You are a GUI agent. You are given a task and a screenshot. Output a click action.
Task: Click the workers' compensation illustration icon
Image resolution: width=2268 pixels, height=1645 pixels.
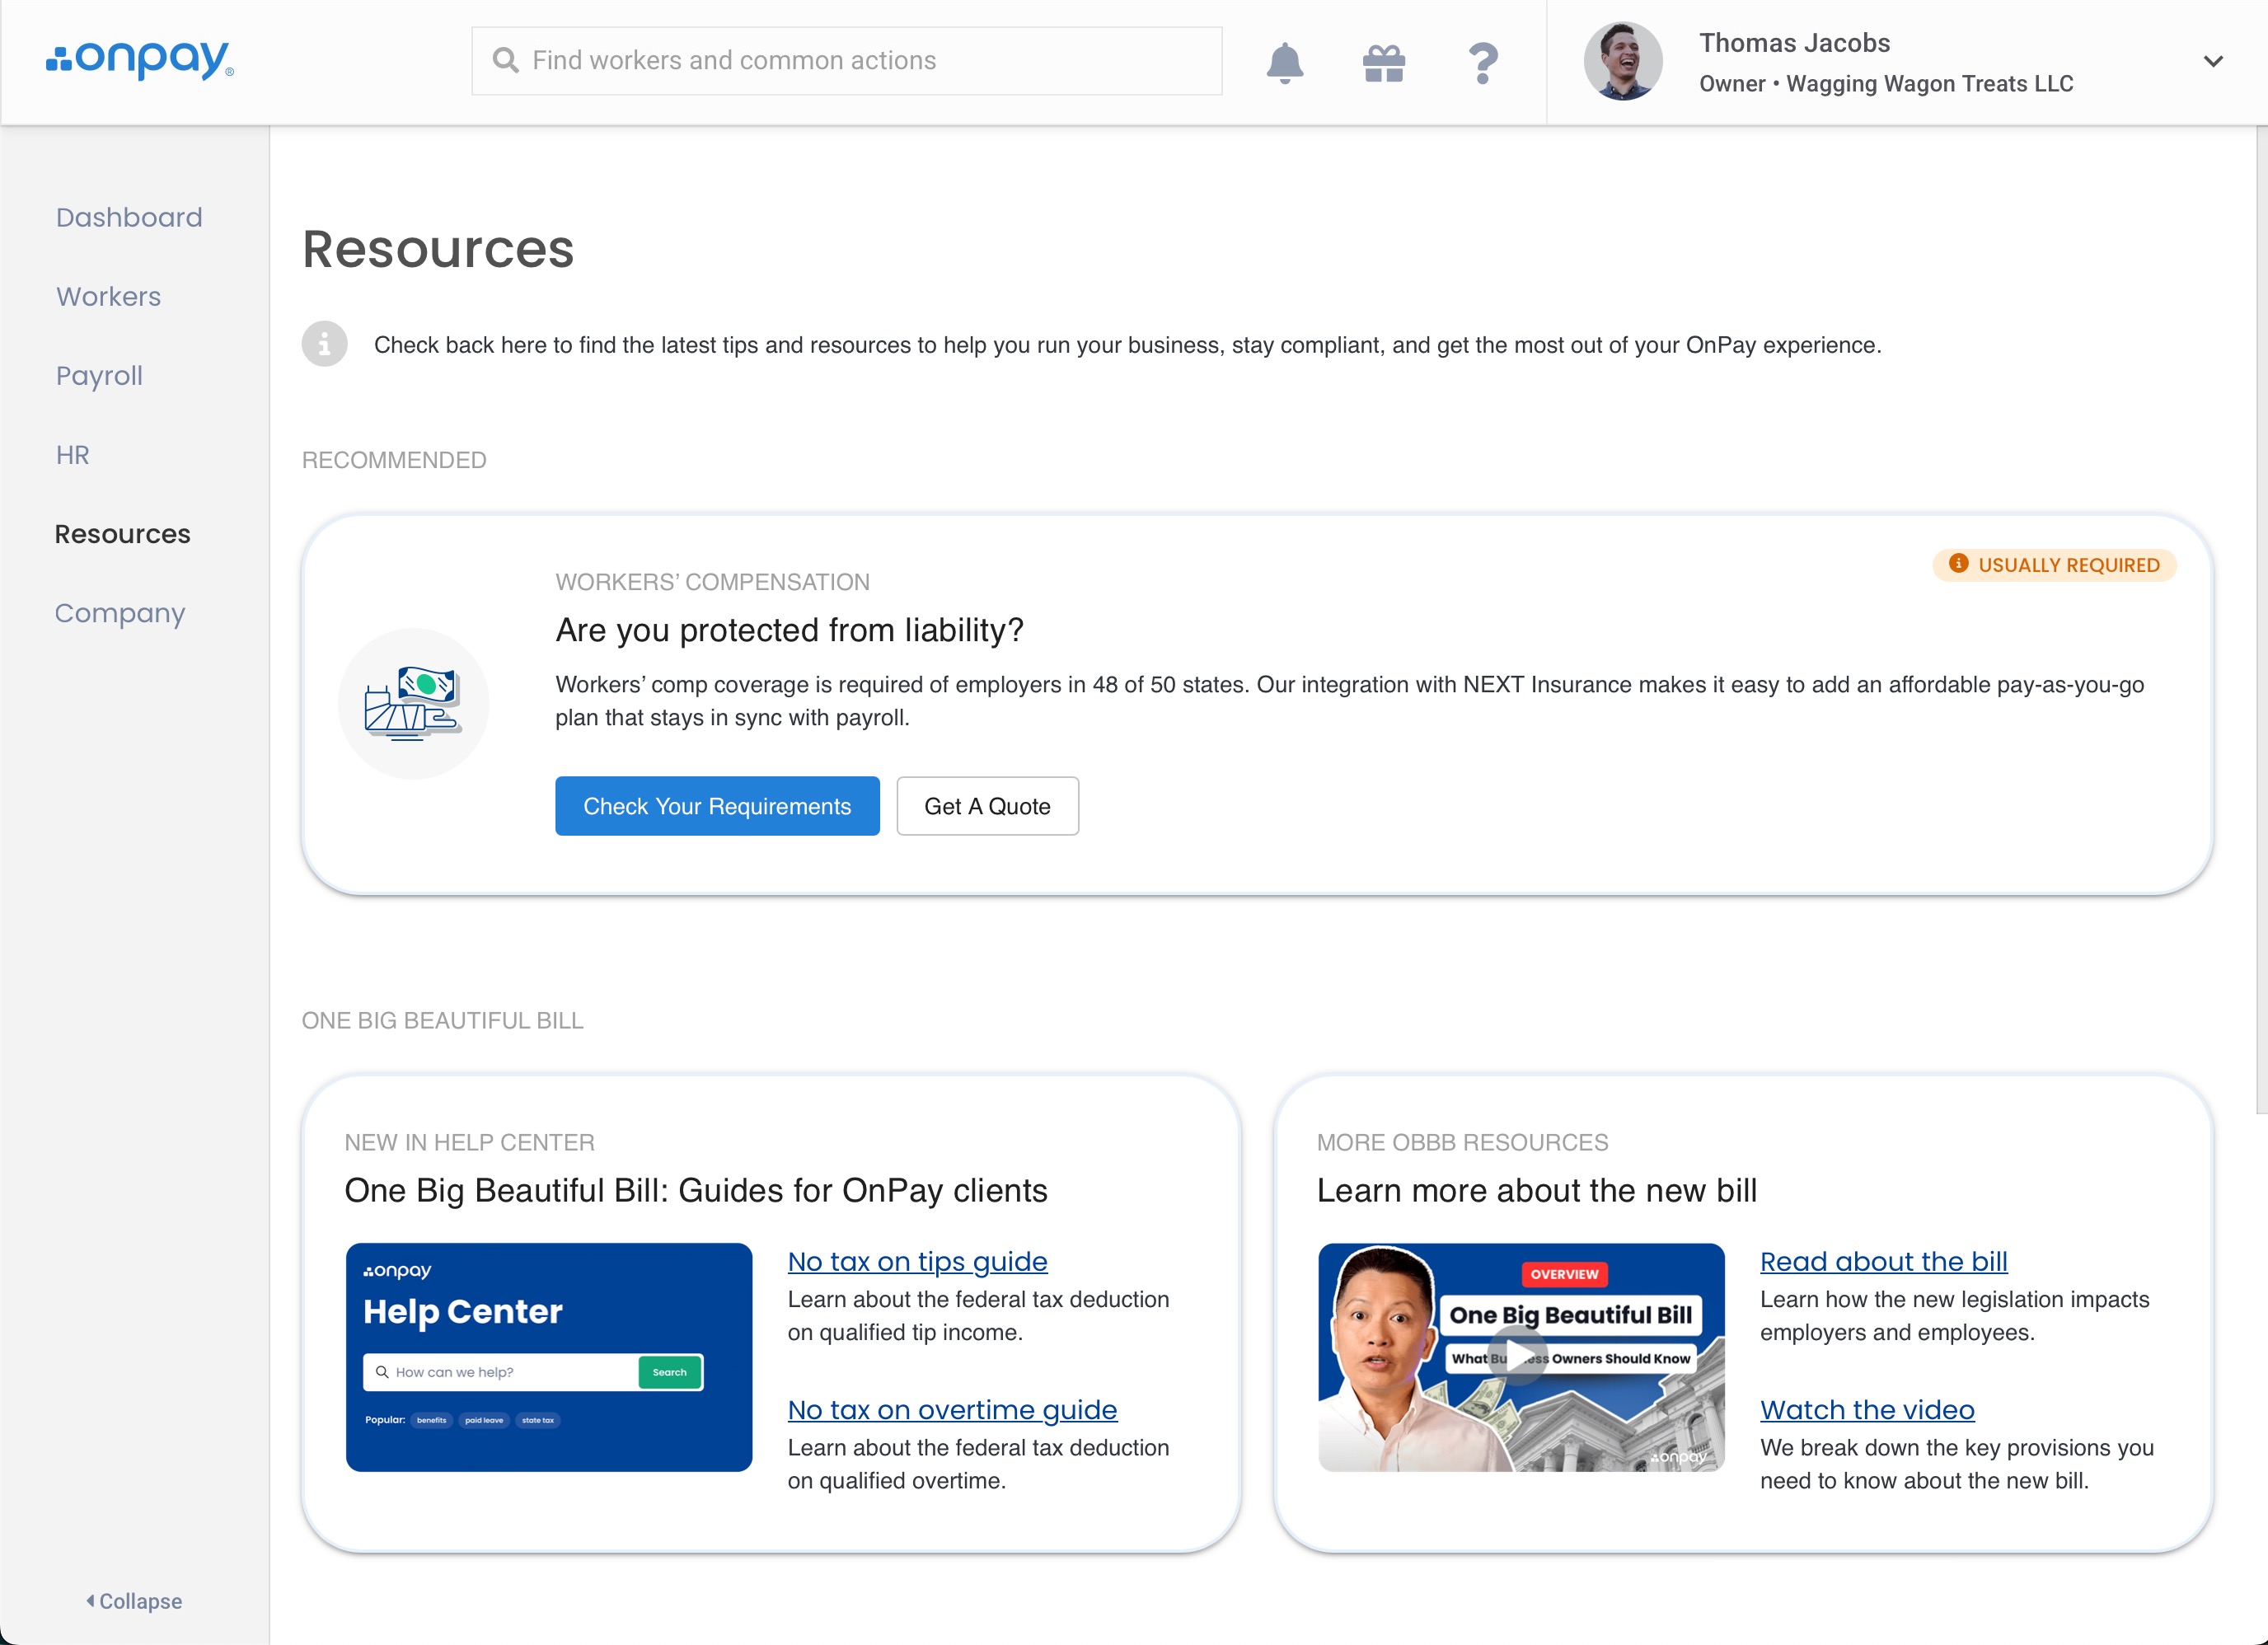[x=413, y=704]
